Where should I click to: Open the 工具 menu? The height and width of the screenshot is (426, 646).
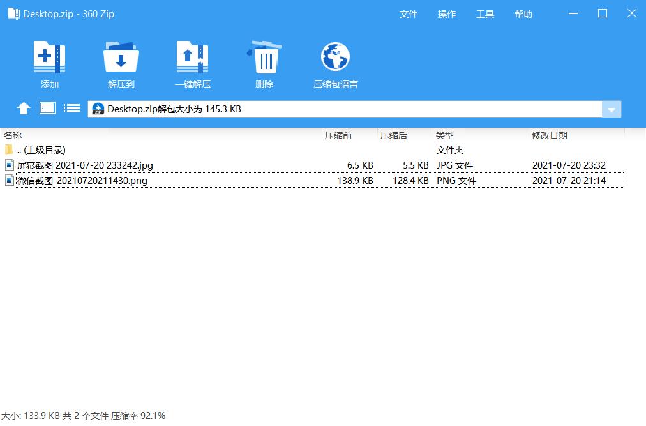[485, 13]
